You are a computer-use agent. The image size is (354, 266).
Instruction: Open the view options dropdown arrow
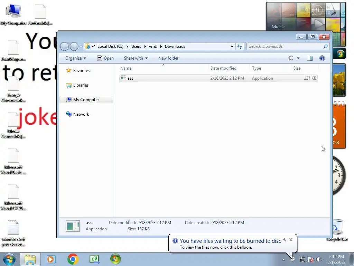[298, 58]
